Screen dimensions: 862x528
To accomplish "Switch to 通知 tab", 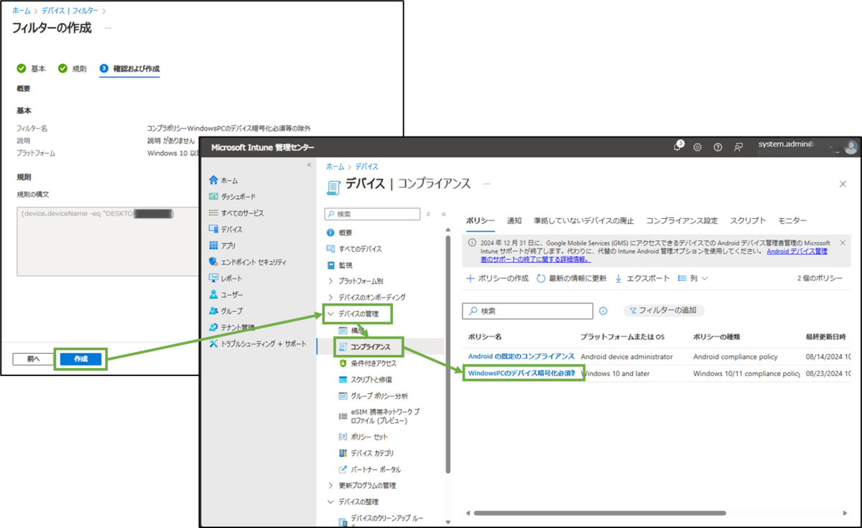I will tap(514, 220).
